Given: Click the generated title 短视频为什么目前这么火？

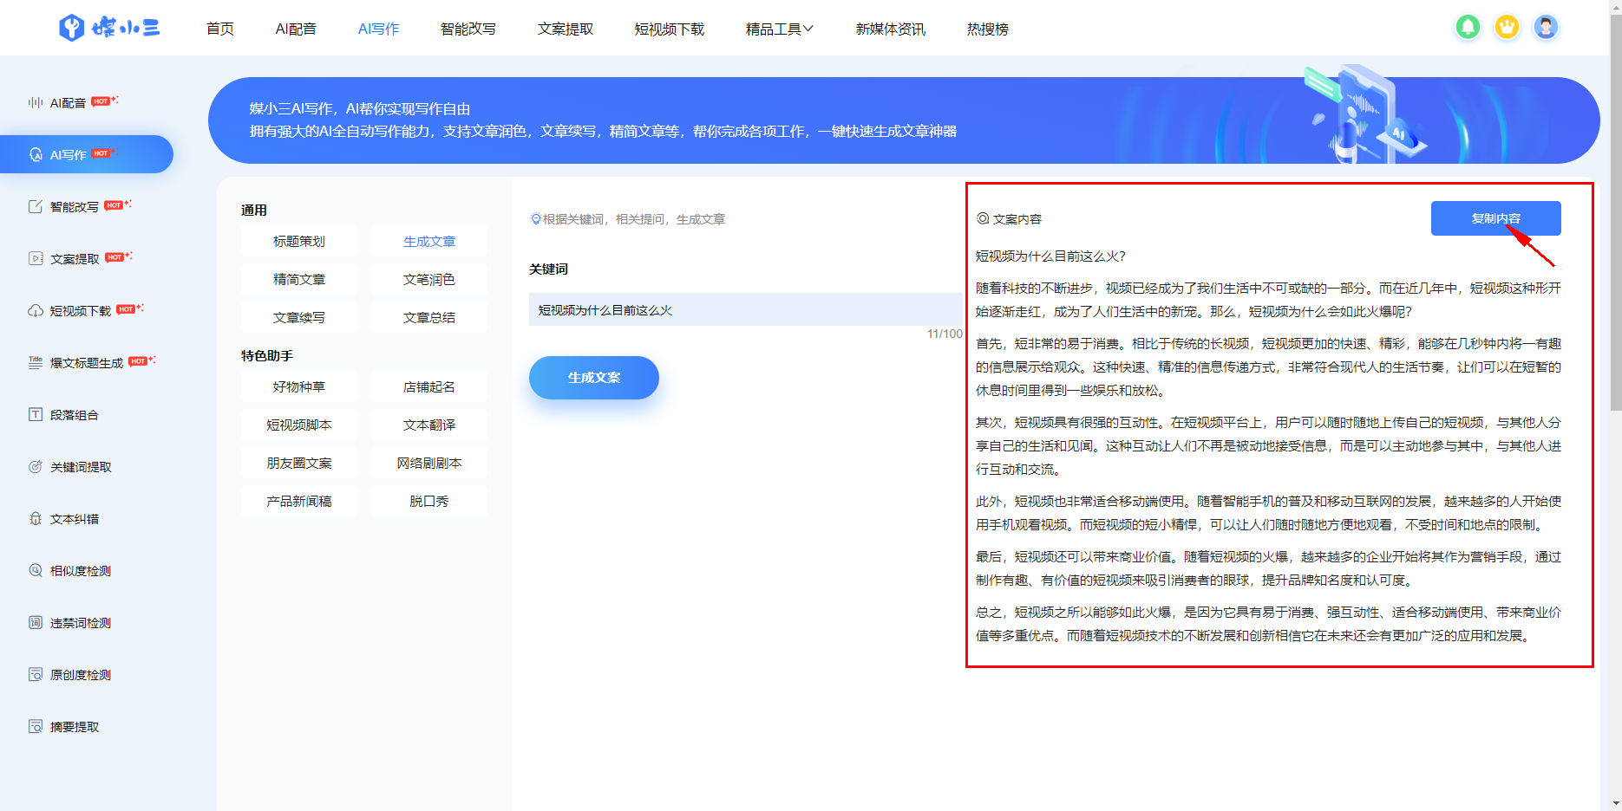Looking at the screenshot, I should pyautogui.click(x=1050, y=256).
